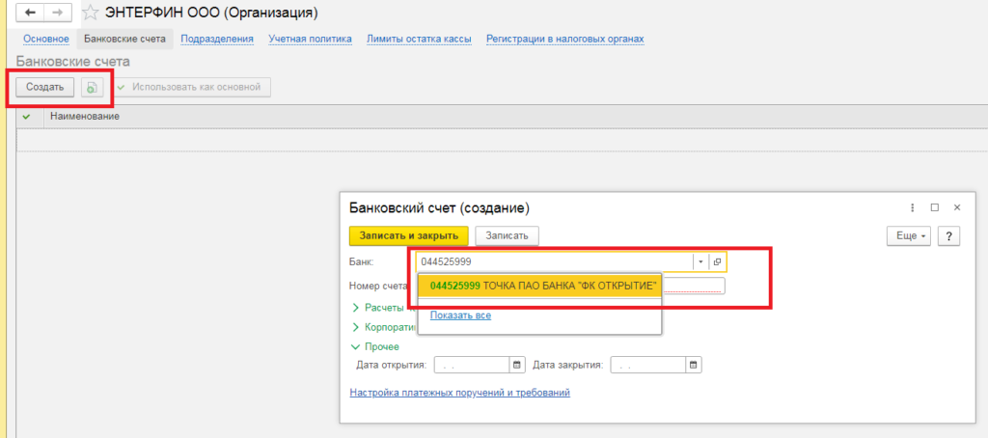Open Регистрации в налоговых органах tab

565,40
